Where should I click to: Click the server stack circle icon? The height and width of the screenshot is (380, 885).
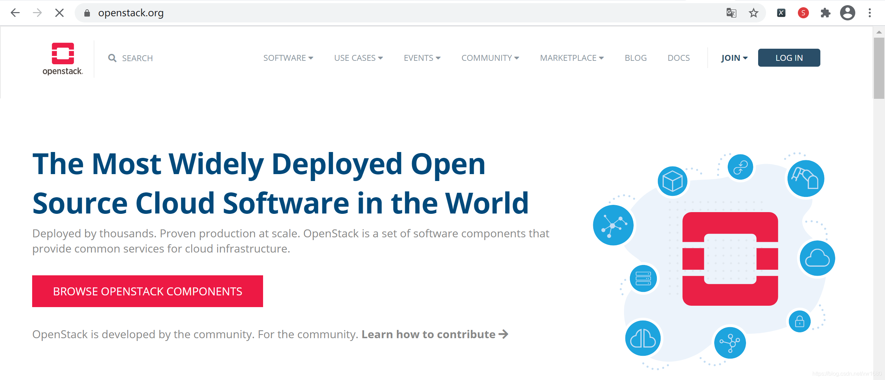[x=643, y=278]
